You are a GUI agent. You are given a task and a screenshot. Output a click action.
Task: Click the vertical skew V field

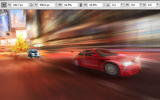[x=151, y=5]
